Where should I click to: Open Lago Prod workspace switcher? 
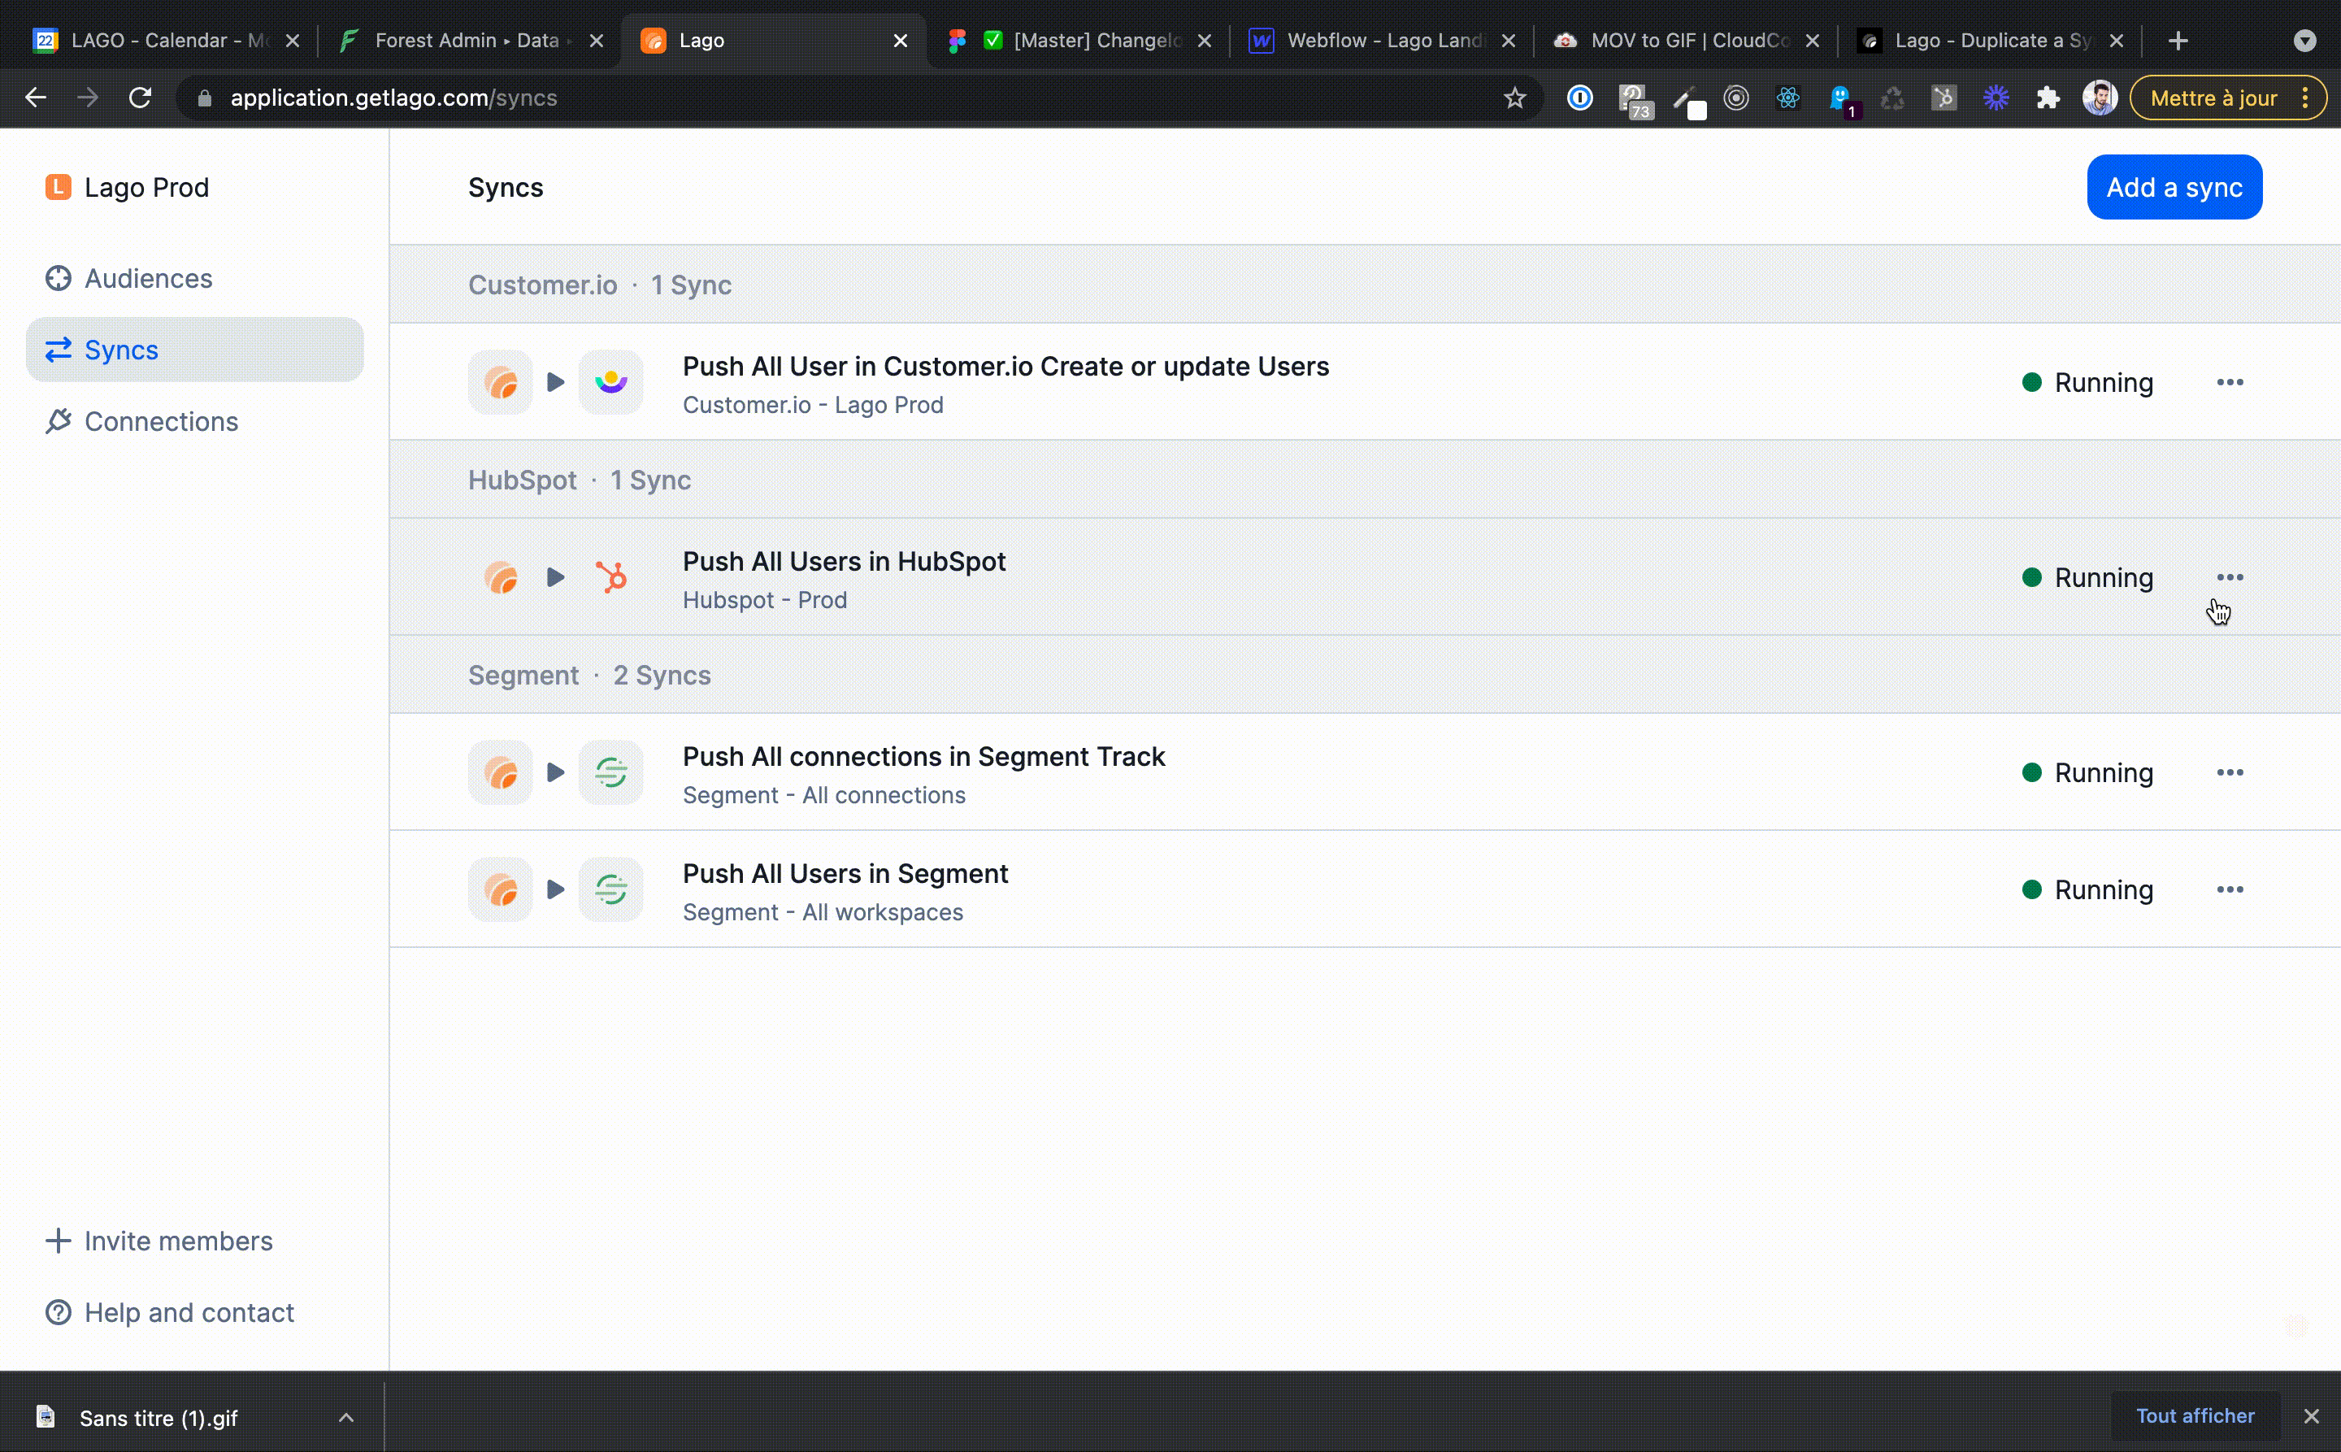pyautogui.click(x=127, y=187)
